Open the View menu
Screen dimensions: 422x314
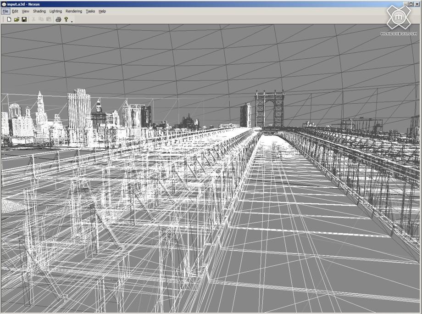26,11
